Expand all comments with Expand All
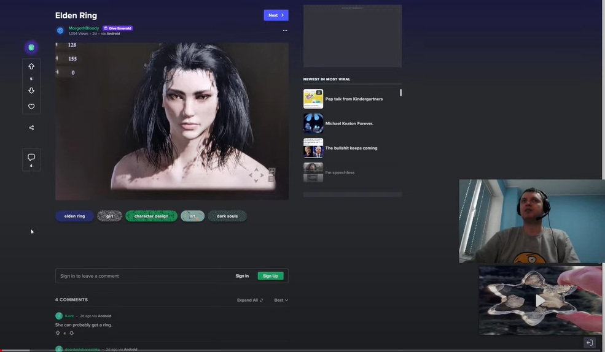 point(249,300)
